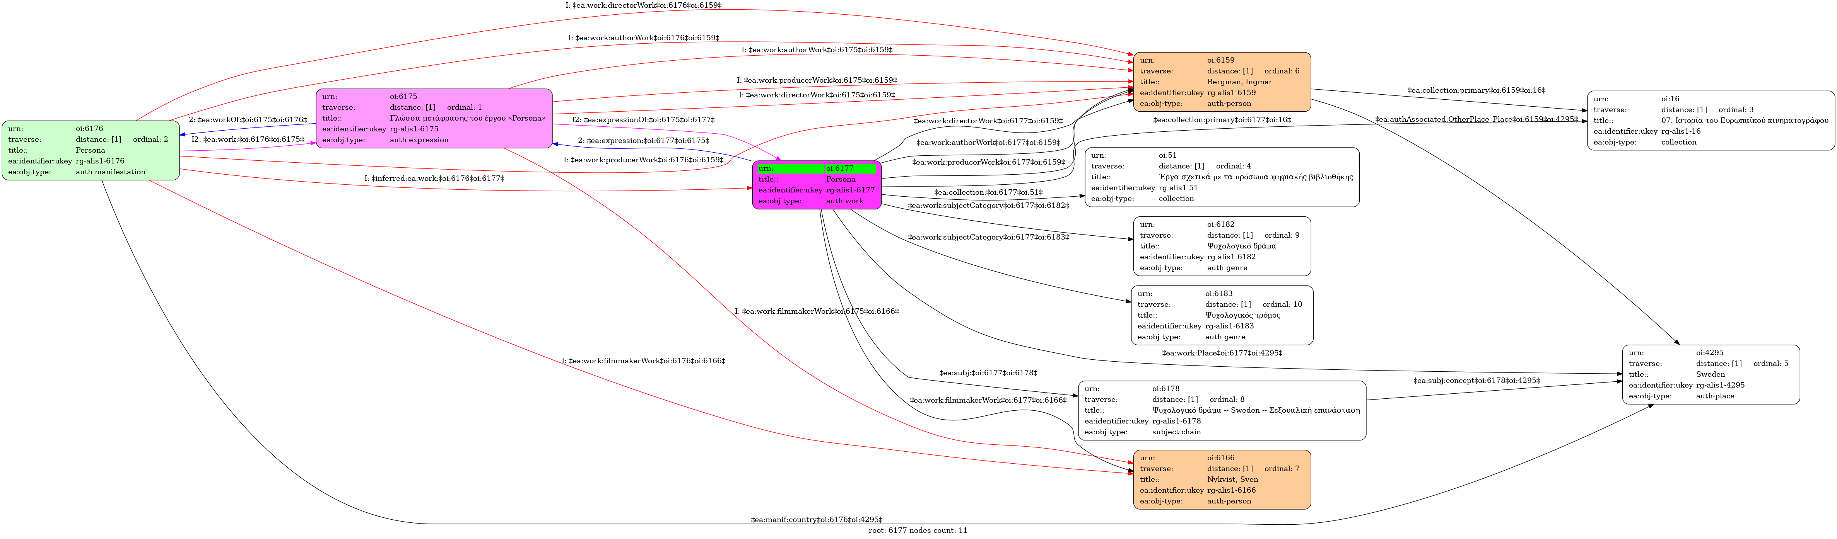Image resolution: width=1837 pixels, height=539 pixels.
Task: Click the urn value oi:6178
Action: [x=1165, y=389]
